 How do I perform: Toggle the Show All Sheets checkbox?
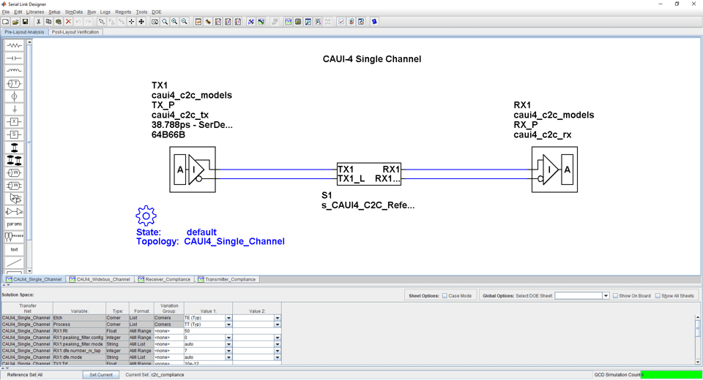(x=658, y=296)
